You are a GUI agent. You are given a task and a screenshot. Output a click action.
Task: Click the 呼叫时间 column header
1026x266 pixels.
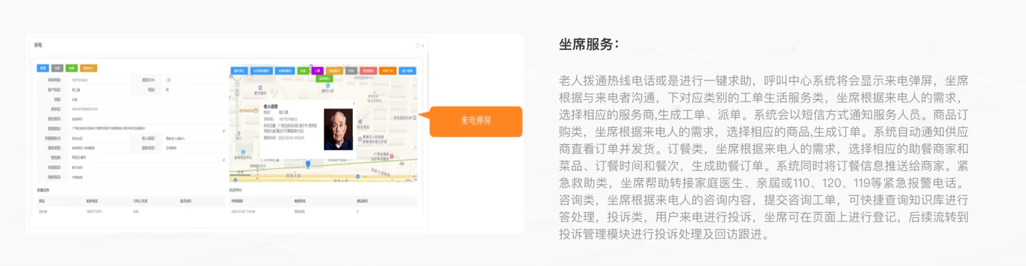238,201
